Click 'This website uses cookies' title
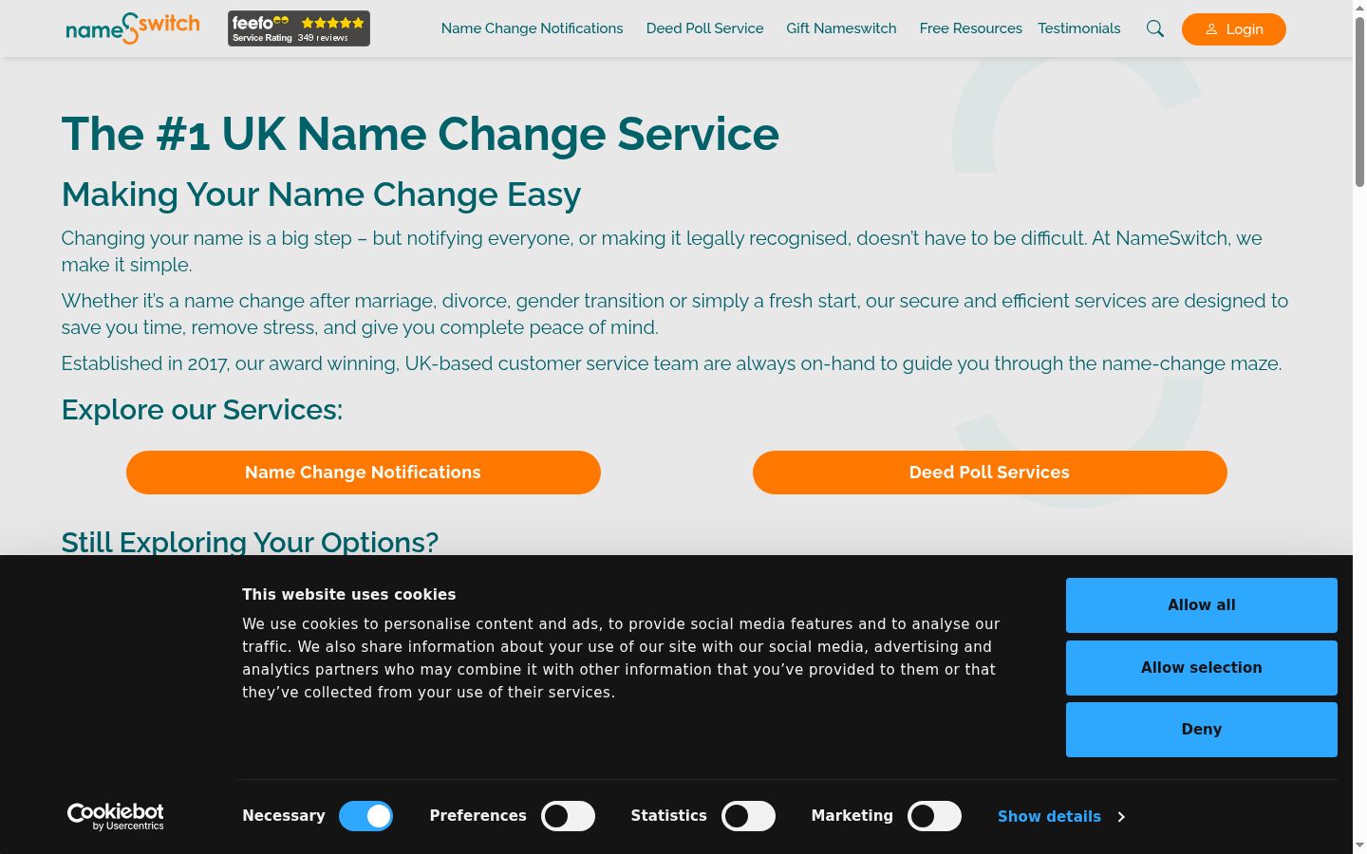The width and height of the screenshot is (1367, 854). click(348, 595)
